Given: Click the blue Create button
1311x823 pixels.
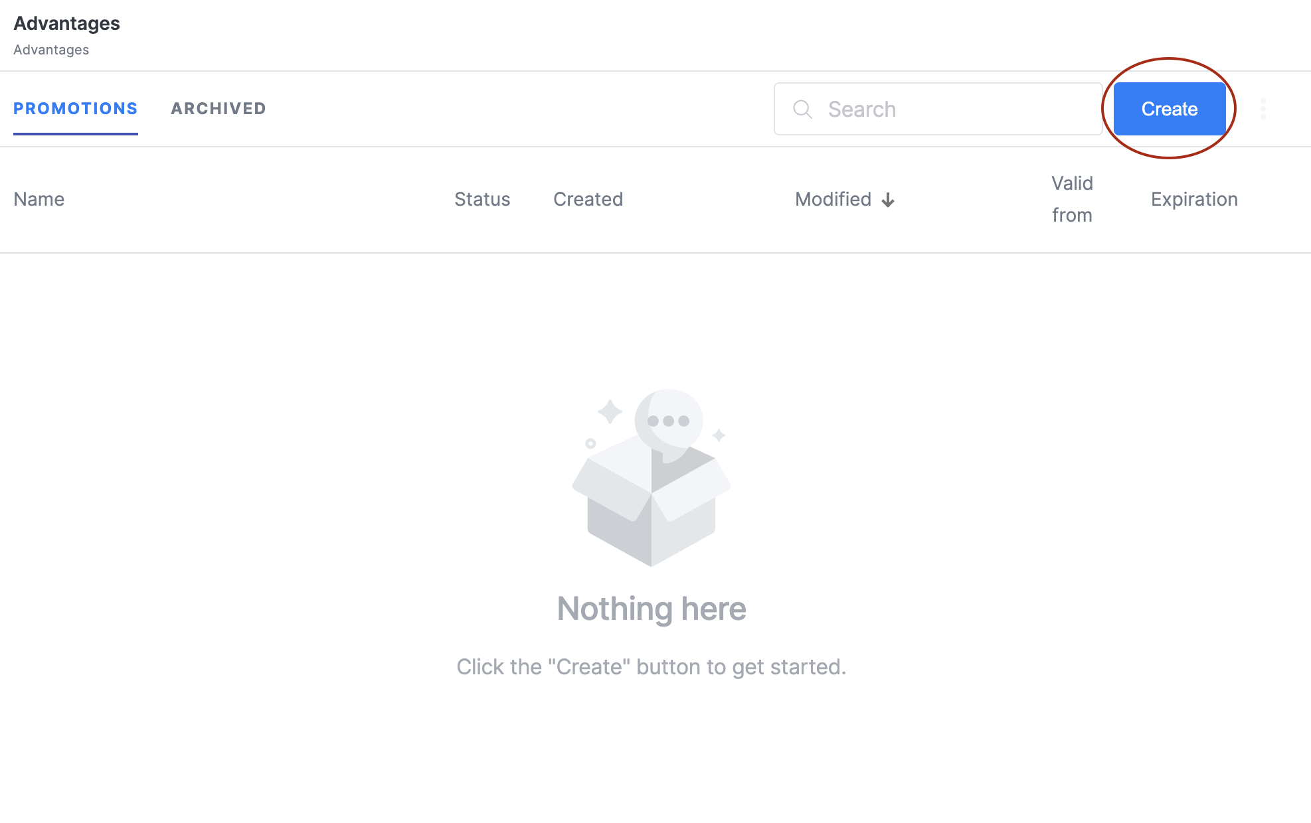Looking at the screenshot, I should pyautogui.click(x=1169, y=109).
